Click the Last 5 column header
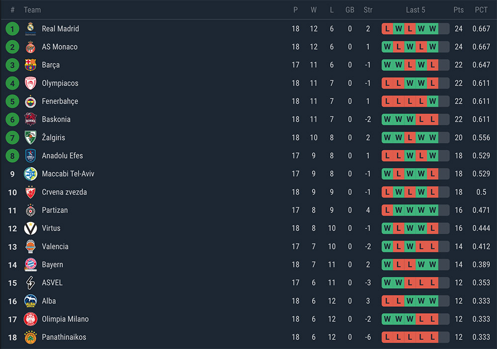The image size is (497, 349). click(x=415, y=10)
